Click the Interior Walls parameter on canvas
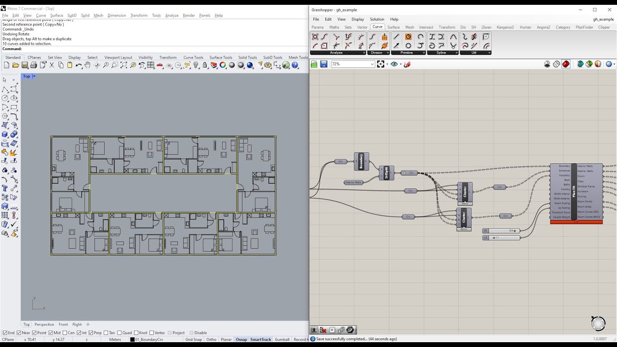Screen dimensions: 617x347 tap(353, 182)
